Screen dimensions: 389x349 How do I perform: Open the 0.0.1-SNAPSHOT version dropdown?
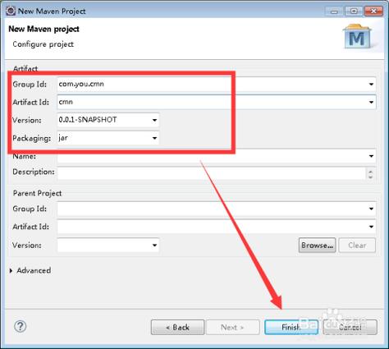(108, 120)
